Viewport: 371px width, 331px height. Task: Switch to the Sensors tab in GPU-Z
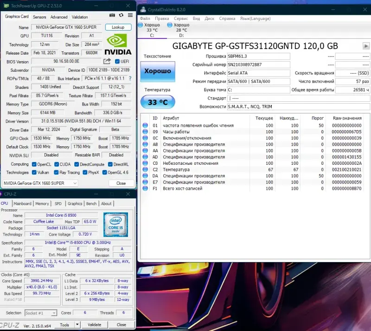[40, 17]
